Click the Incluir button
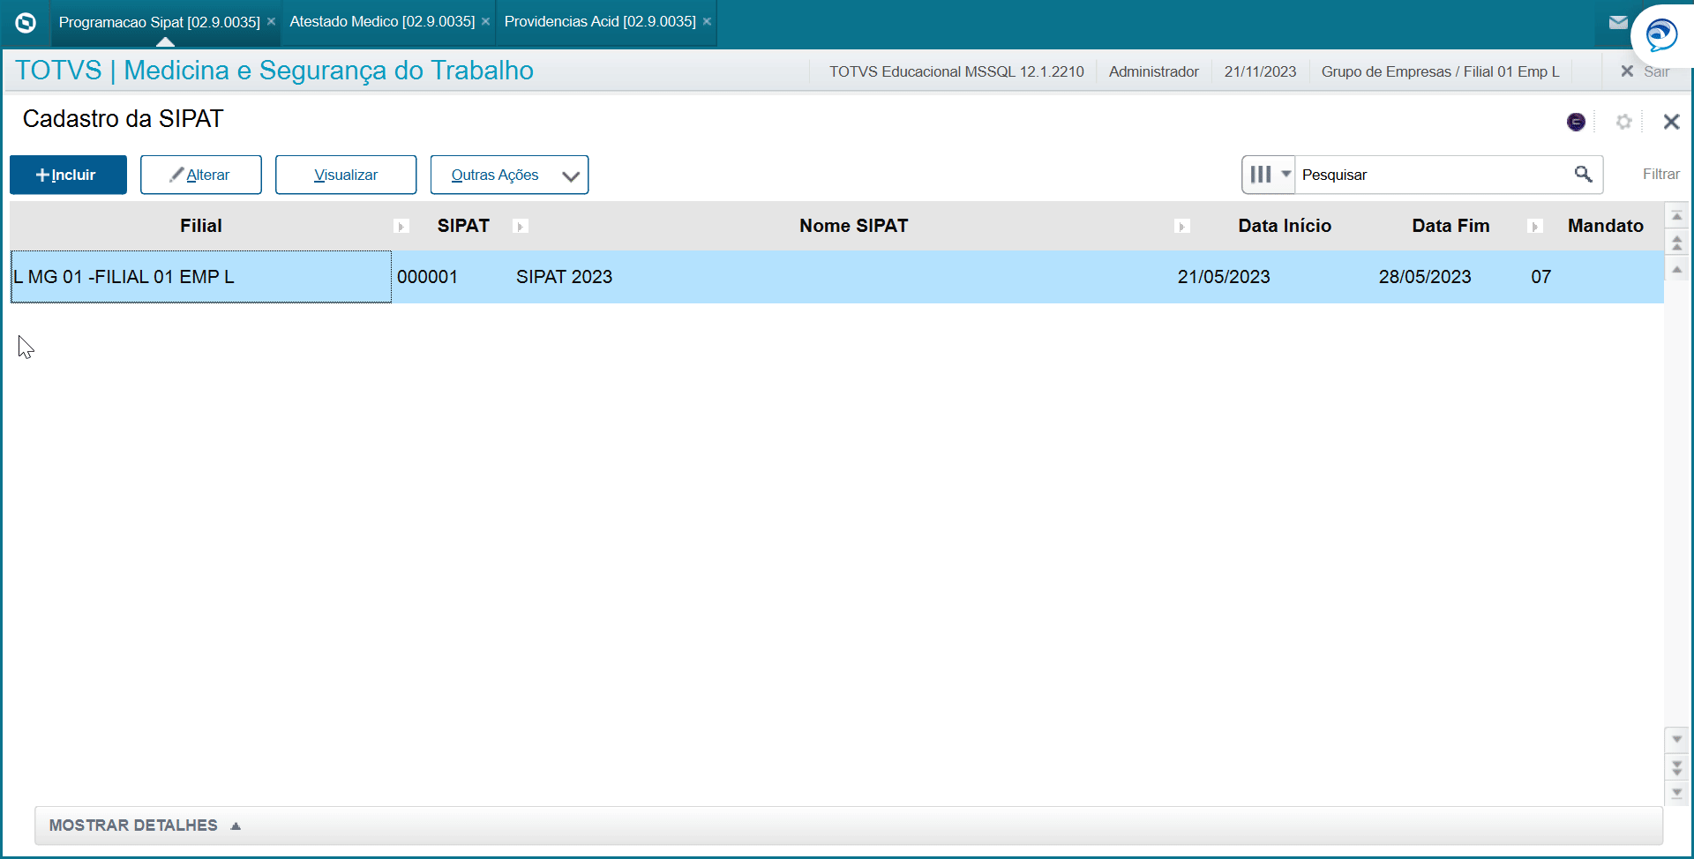Screen dimensions: 1694x859 [68, 175]
